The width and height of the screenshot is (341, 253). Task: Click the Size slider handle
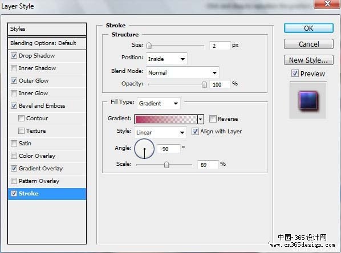(x=149, y=46)
